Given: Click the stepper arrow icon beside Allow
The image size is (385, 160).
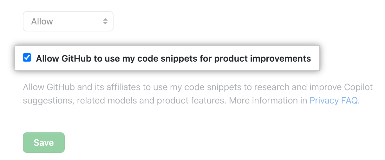Looking at the screenshot, I should coord(105,22).
